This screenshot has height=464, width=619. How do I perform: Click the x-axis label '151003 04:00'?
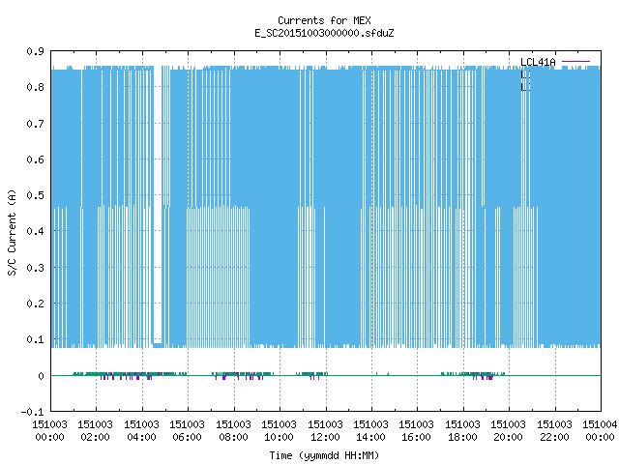(x=142, y=431)
